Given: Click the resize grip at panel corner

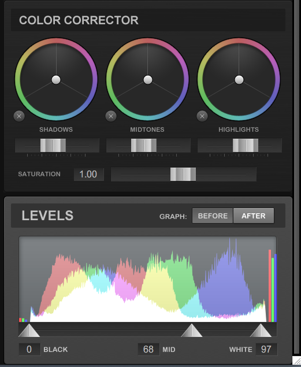Looking at the screenshot, I should click(296, 361).
